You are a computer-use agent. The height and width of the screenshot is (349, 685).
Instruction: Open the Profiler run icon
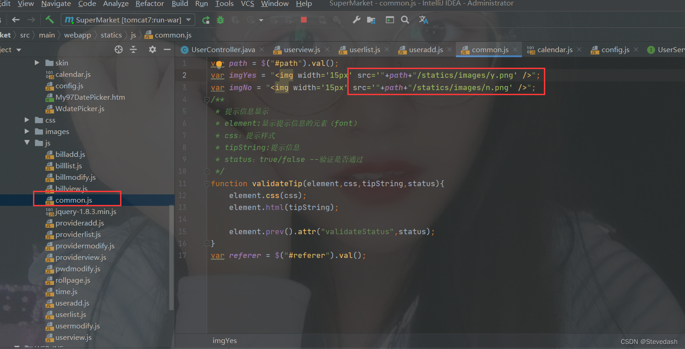(251, 20)
